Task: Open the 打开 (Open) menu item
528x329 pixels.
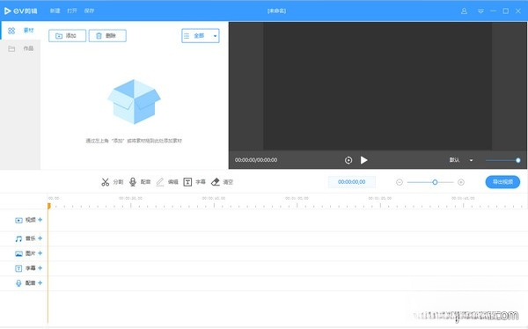Action: (72, 11)
